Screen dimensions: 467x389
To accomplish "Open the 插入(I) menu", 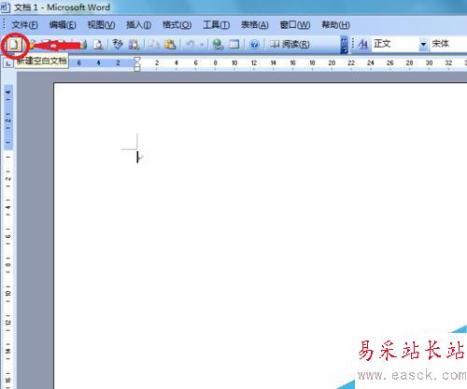I will [x=139, y=25].
